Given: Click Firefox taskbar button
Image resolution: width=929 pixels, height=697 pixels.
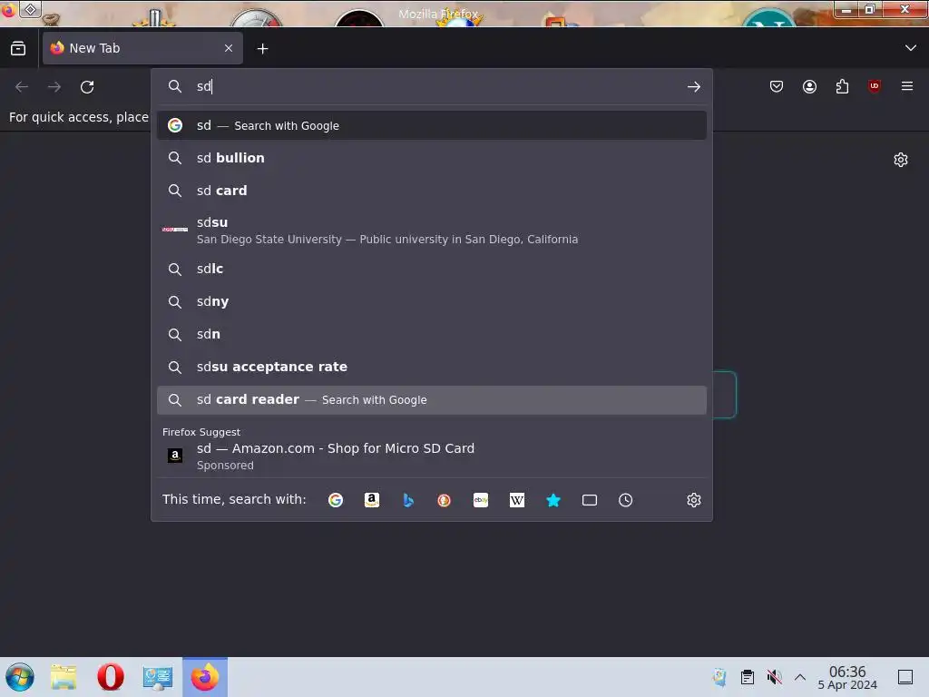Looking at the screenshot, I should coord(205,677).
